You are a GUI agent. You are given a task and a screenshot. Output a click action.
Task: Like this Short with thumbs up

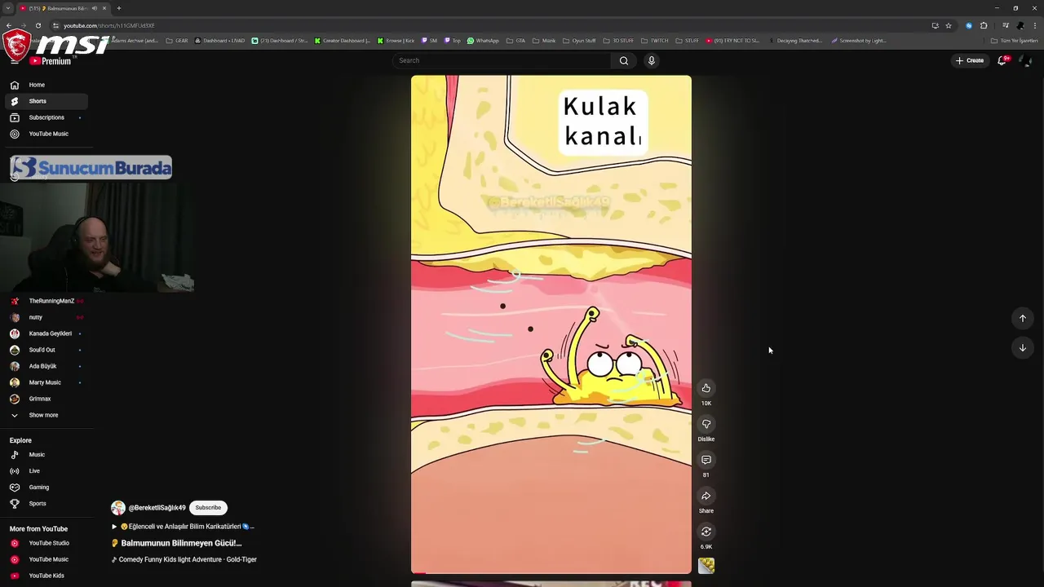pyautogui.click(x=706, y=388)
